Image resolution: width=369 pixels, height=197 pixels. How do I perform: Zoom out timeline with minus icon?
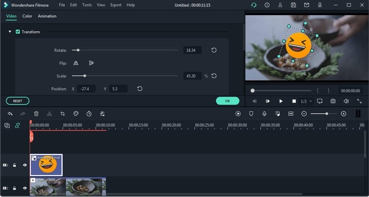[x=304, y=114]
